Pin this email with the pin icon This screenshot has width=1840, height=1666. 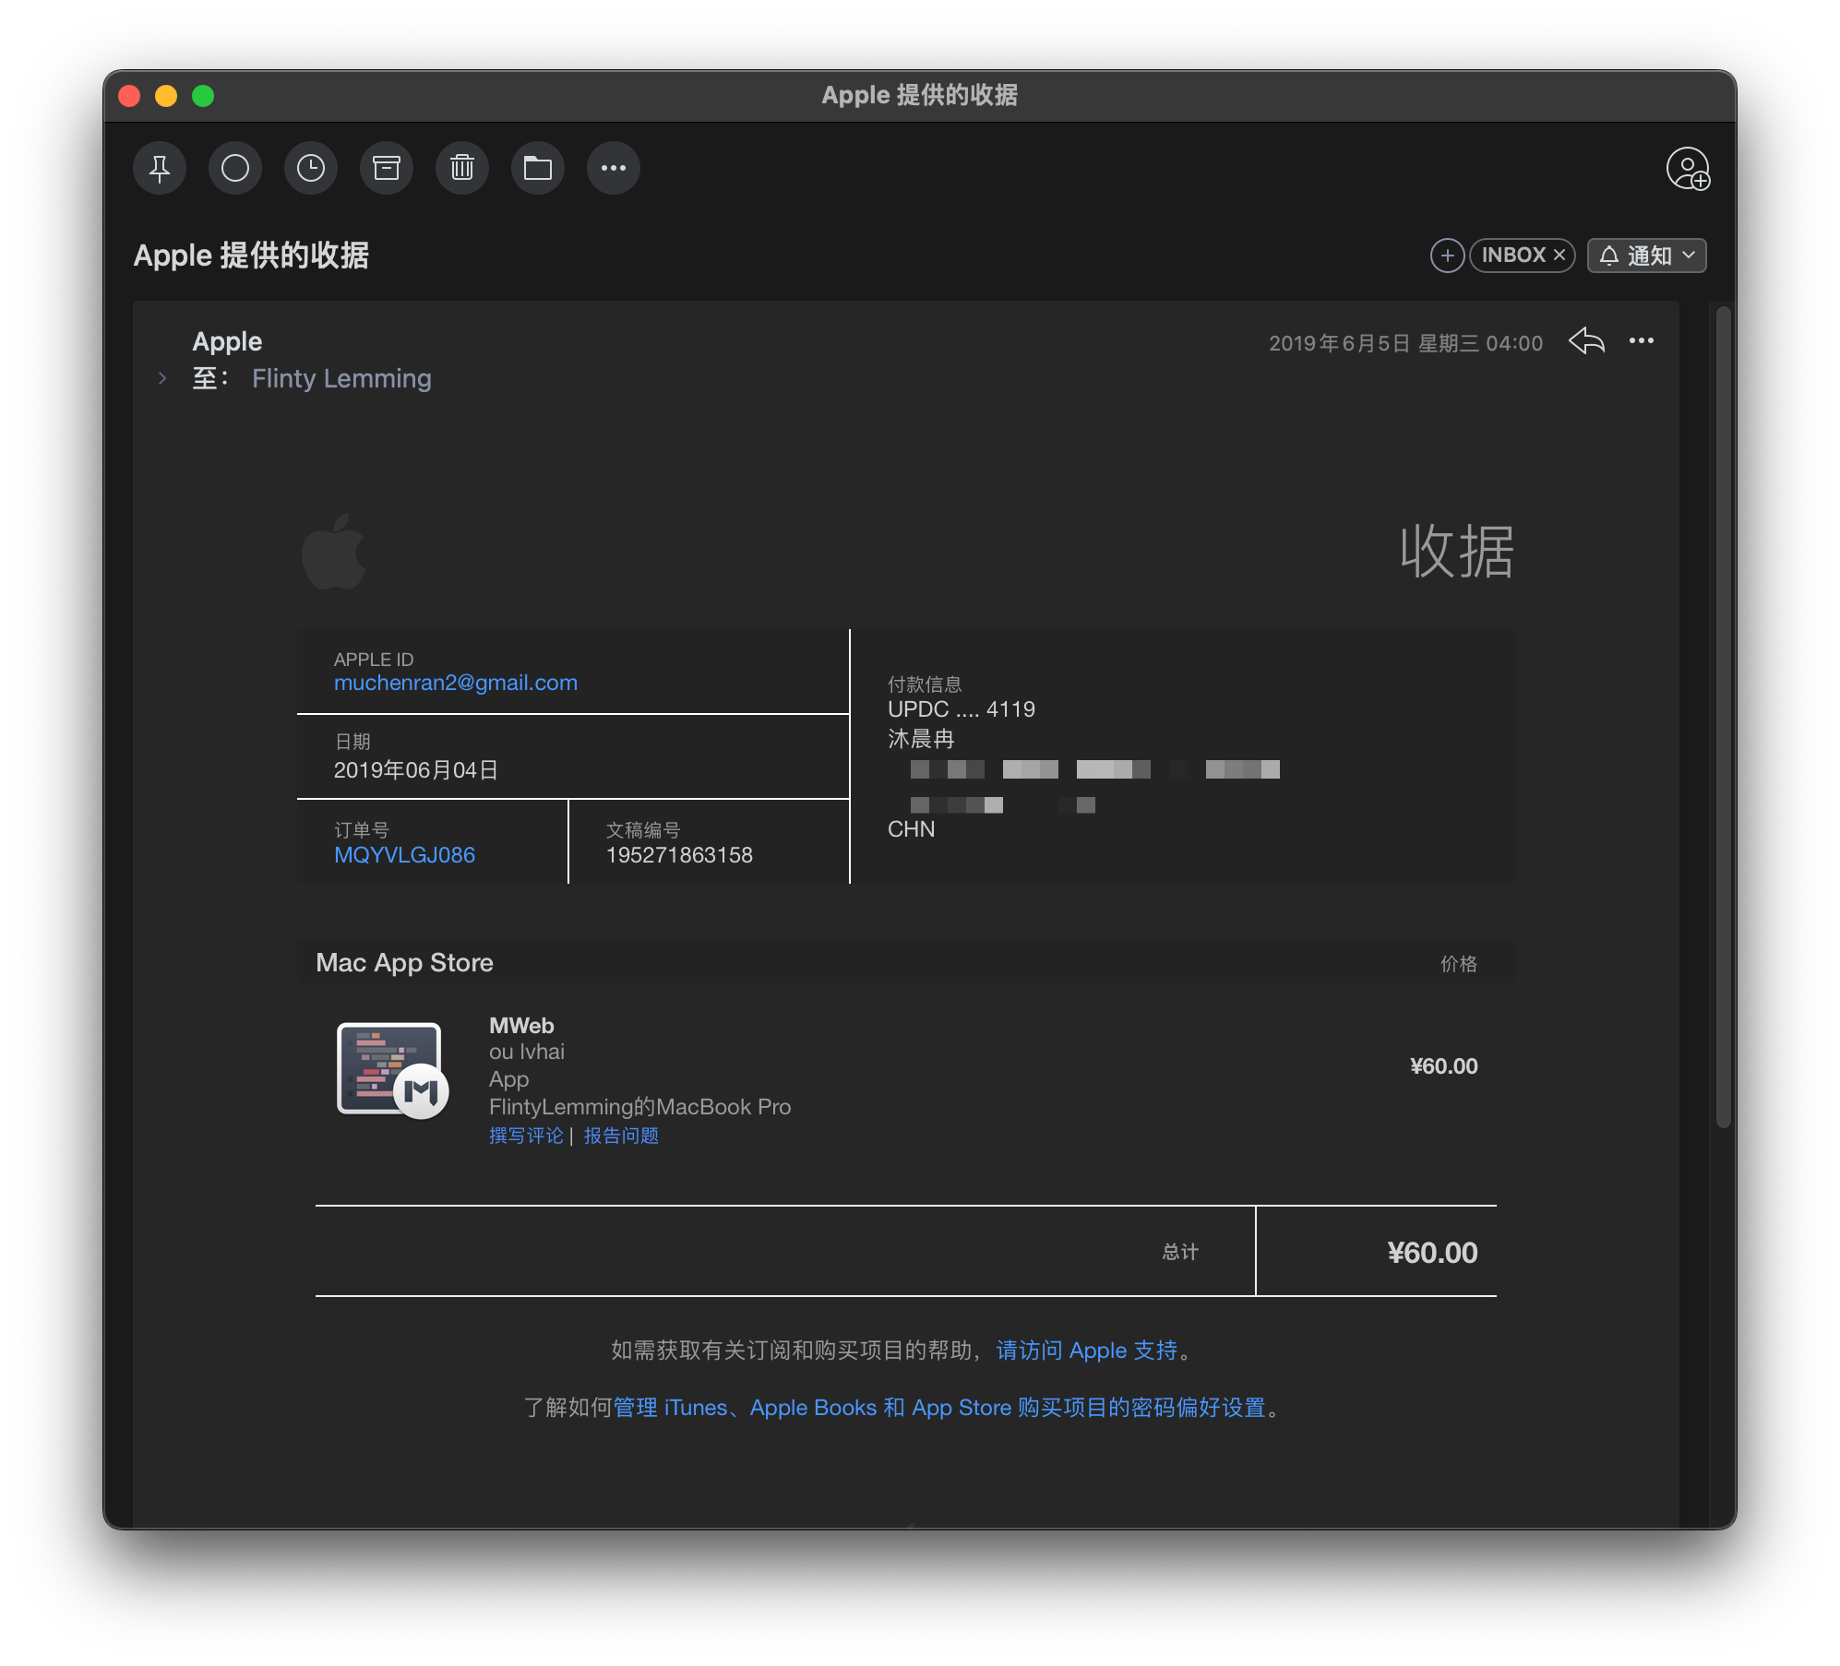pos(160,168)
